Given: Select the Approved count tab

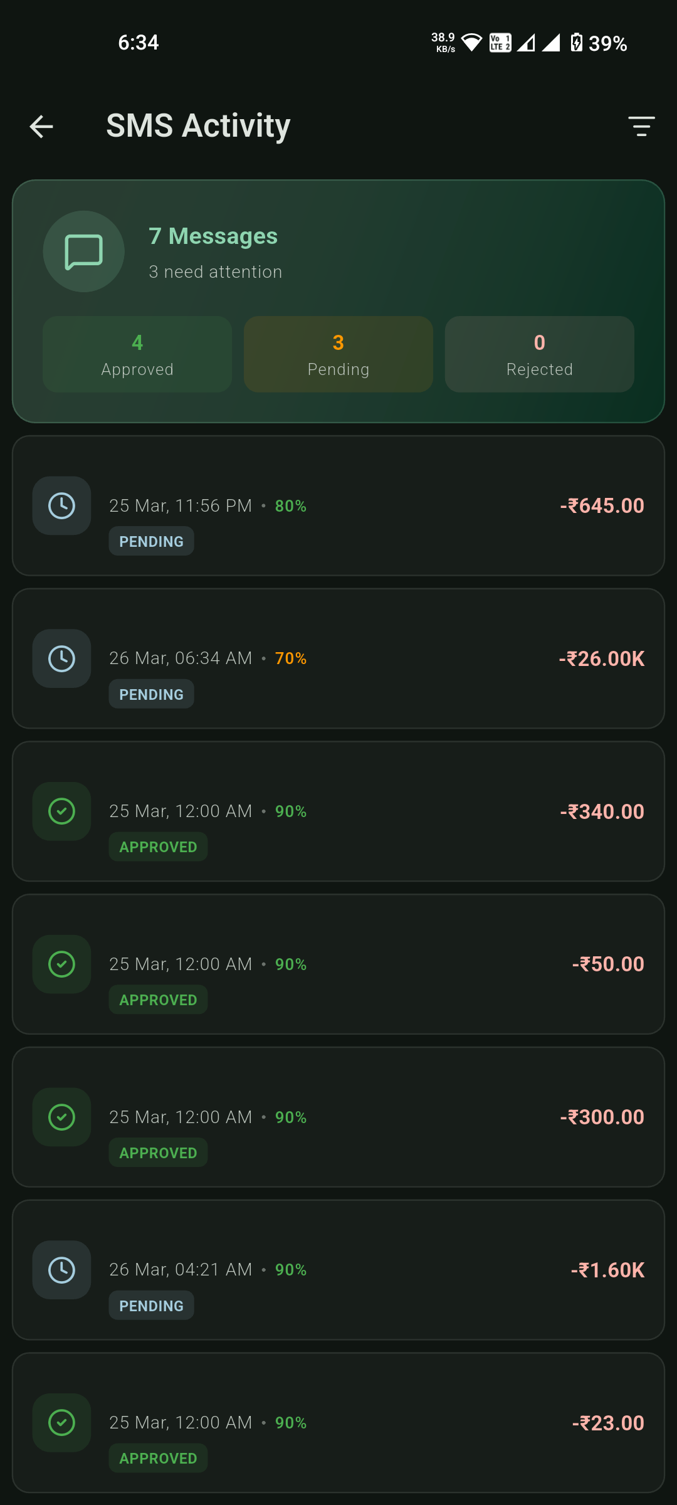Looking at the screenshot, I should tap(137, 354).
